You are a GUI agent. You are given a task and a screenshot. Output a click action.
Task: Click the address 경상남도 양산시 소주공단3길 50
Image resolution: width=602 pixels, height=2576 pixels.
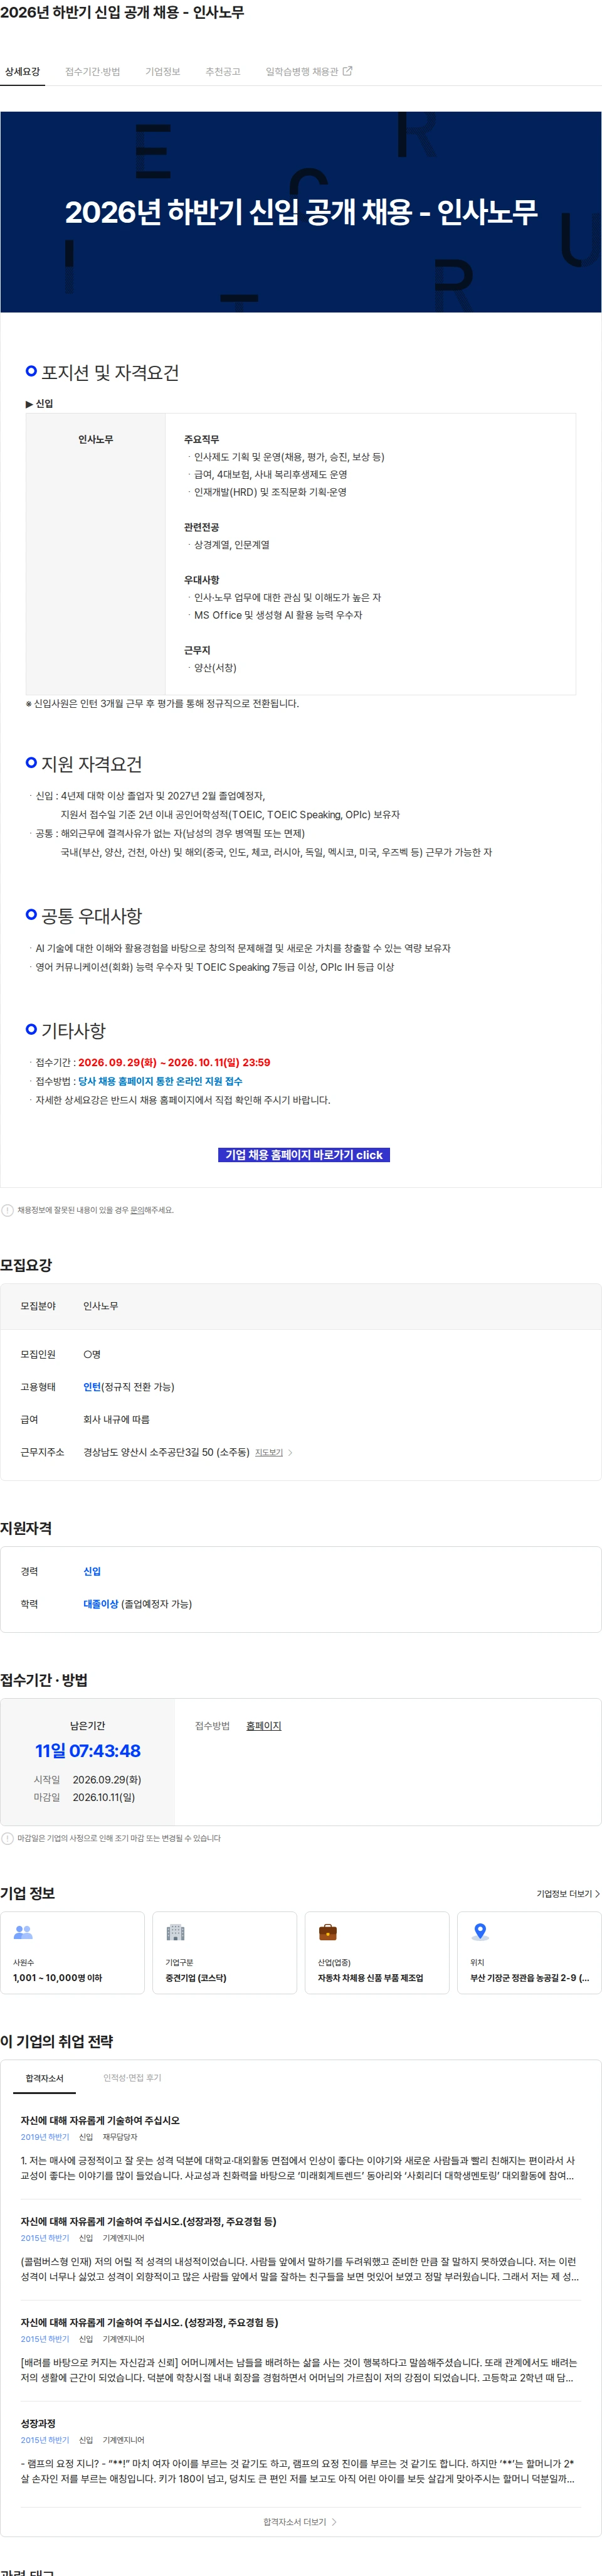pyautogui.click(x=166, y=1452)
